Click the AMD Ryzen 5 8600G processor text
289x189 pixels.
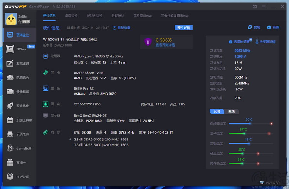click(x=98, y=56)
